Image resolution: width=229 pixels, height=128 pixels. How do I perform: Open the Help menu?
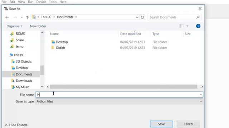click(63, 2)
